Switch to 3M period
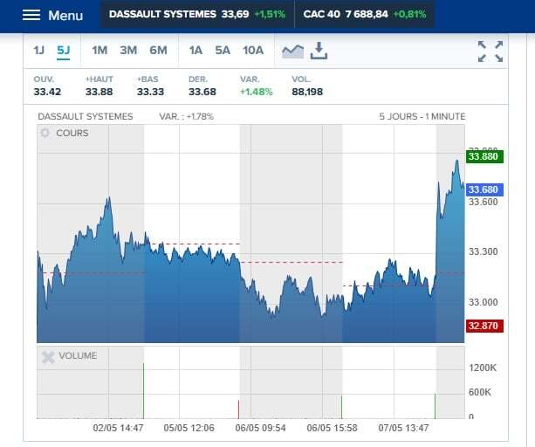 tap(128, 51)
